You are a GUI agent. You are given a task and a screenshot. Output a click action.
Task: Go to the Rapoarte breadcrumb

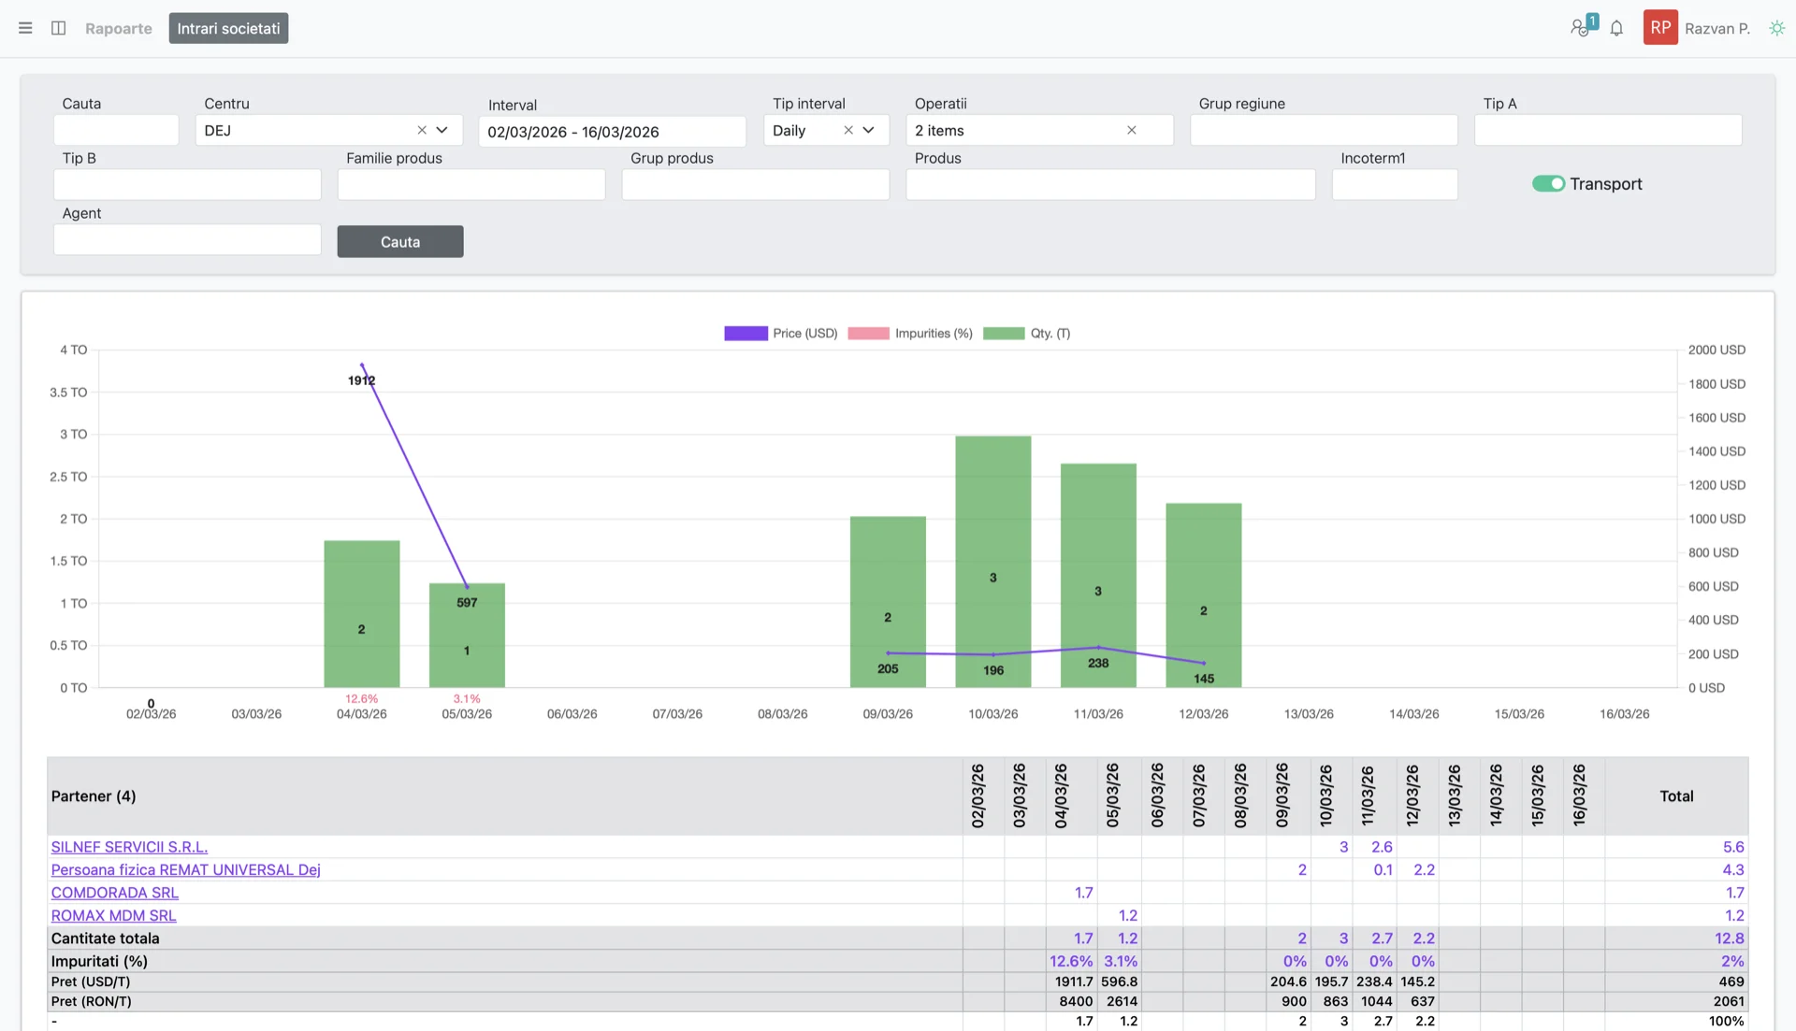point(119,28)
